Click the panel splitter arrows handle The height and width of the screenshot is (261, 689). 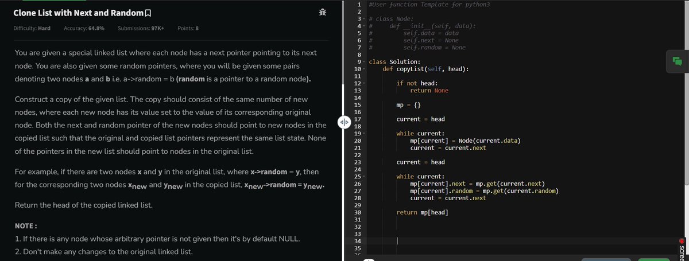pyautogui.click(x=344, y=122)
